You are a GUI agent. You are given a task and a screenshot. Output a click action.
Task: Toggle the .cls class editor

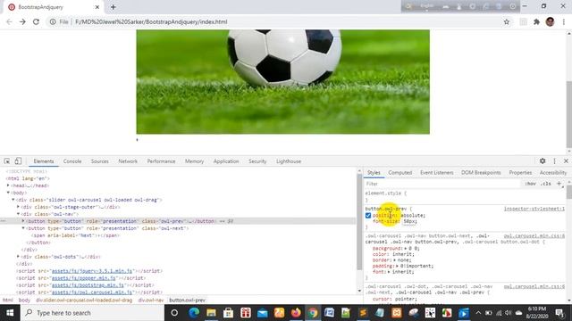tap(546, 184)
